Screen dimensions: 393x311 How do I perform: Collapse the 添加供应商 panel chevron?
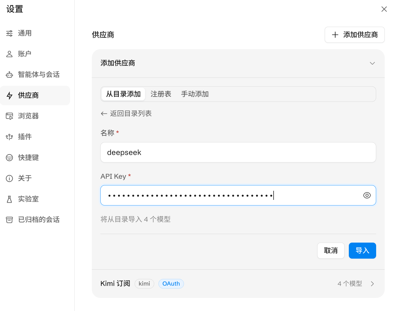coord(372,63)
